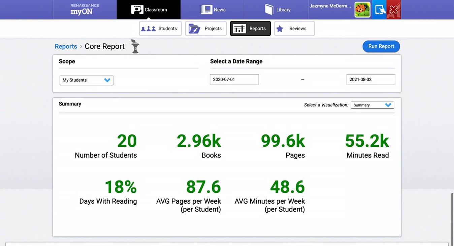
Task: Click the Reports breadcrumb link
Action: 66,46
